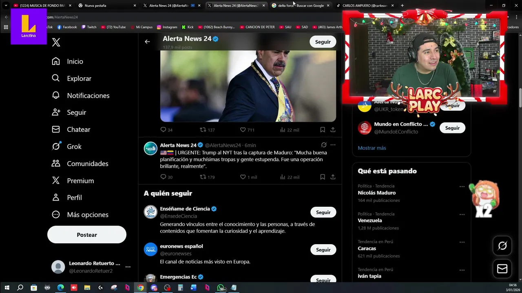Screen dimensions: 522x293
Task: Follow Enséñame de Ciencia
Action: click(x=323, y=212)
